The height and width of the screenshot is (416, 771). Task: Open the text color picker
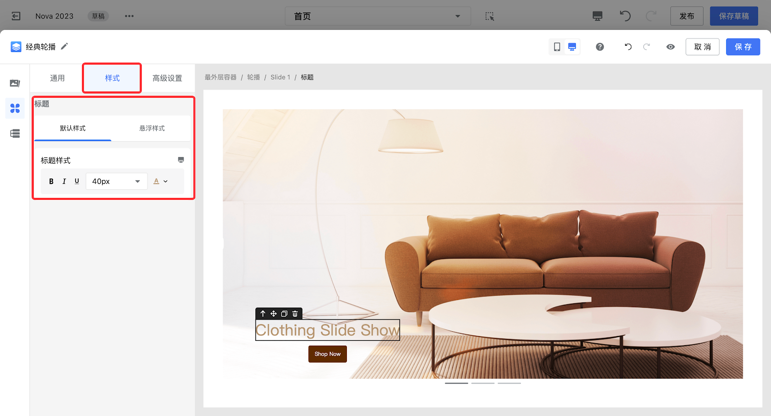tap(160, 182)
